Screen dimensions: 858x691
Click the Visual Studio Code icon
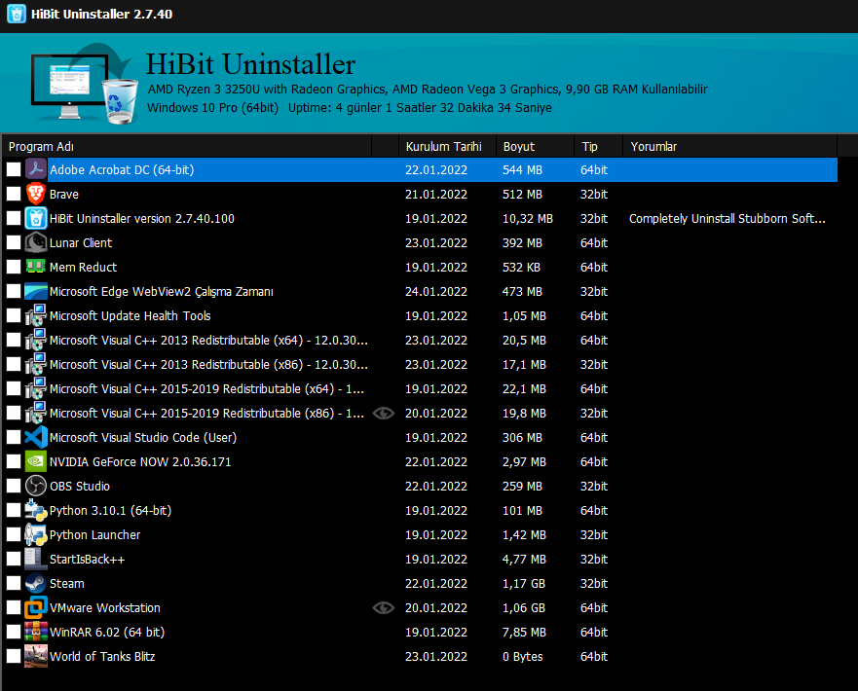tap(36, 437)
